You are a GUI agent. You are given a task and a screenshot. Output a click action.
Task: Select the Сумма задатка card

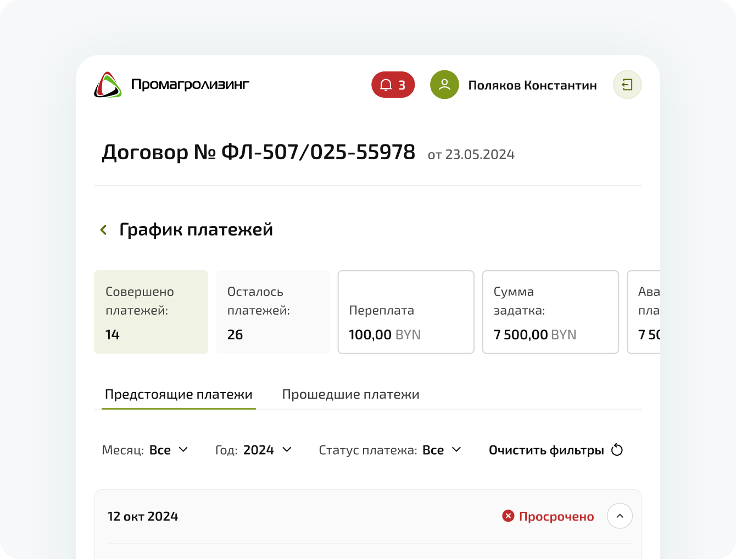pyautogui.click(x=550, y=312)
